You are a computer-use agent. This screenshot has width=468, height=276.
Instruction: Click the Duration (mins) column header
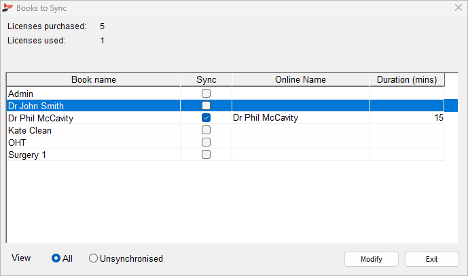click(x=406, y=80)
